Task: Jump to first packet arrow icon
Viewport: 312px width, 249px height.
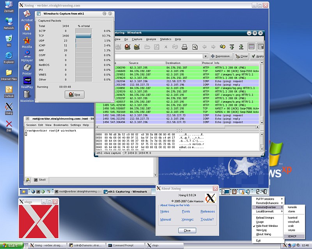Action: click(x=232, y=47)
